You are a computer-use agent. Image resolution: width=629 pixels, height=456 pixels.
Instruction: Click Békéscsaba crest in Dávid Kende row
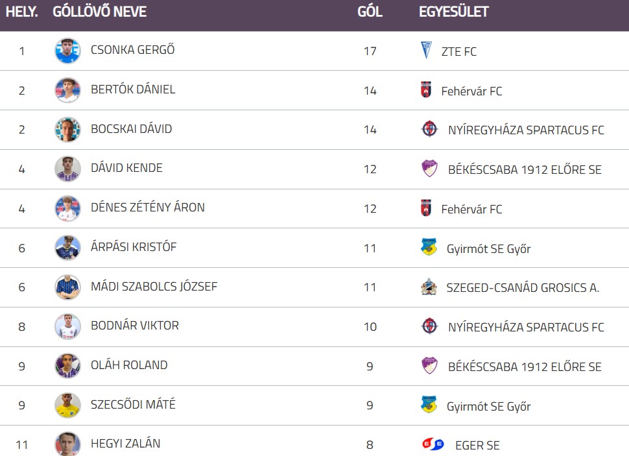pos(429,169)
